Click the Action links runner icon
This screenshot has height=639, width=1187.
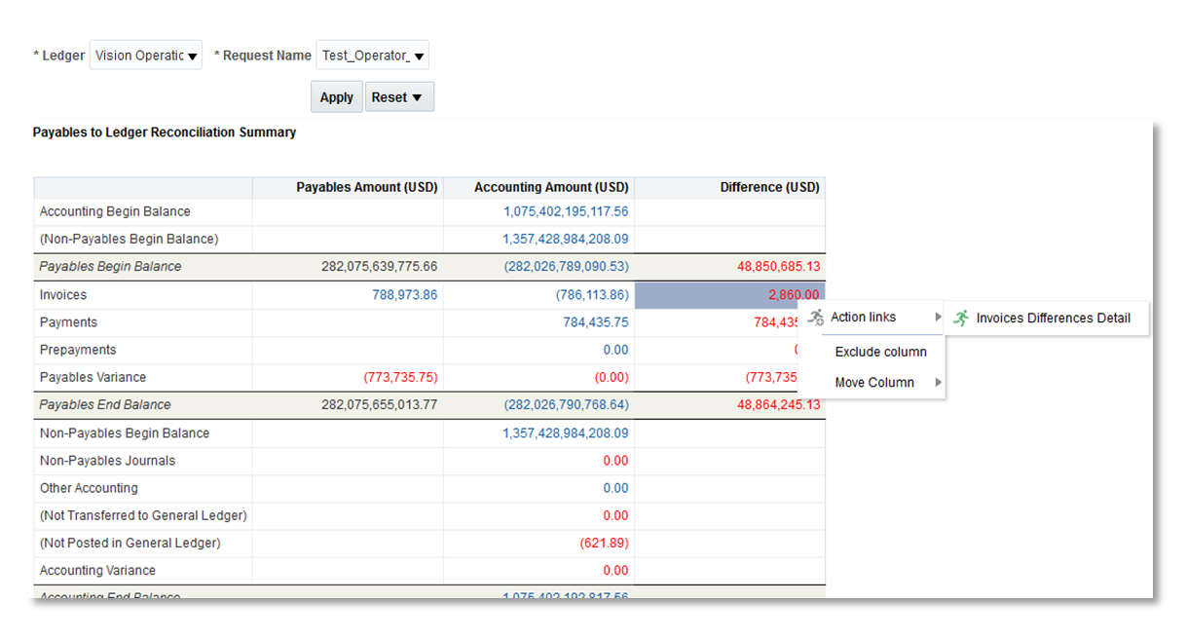click(816, 317)
